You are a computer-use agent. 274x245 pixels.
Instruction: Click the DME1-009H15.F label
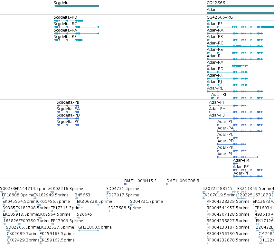[x=140, y=181]
